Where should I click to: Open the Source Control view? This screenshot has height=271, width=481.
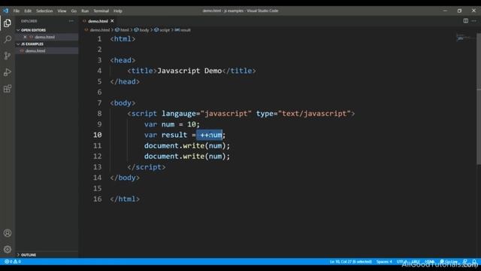[8, 56]
